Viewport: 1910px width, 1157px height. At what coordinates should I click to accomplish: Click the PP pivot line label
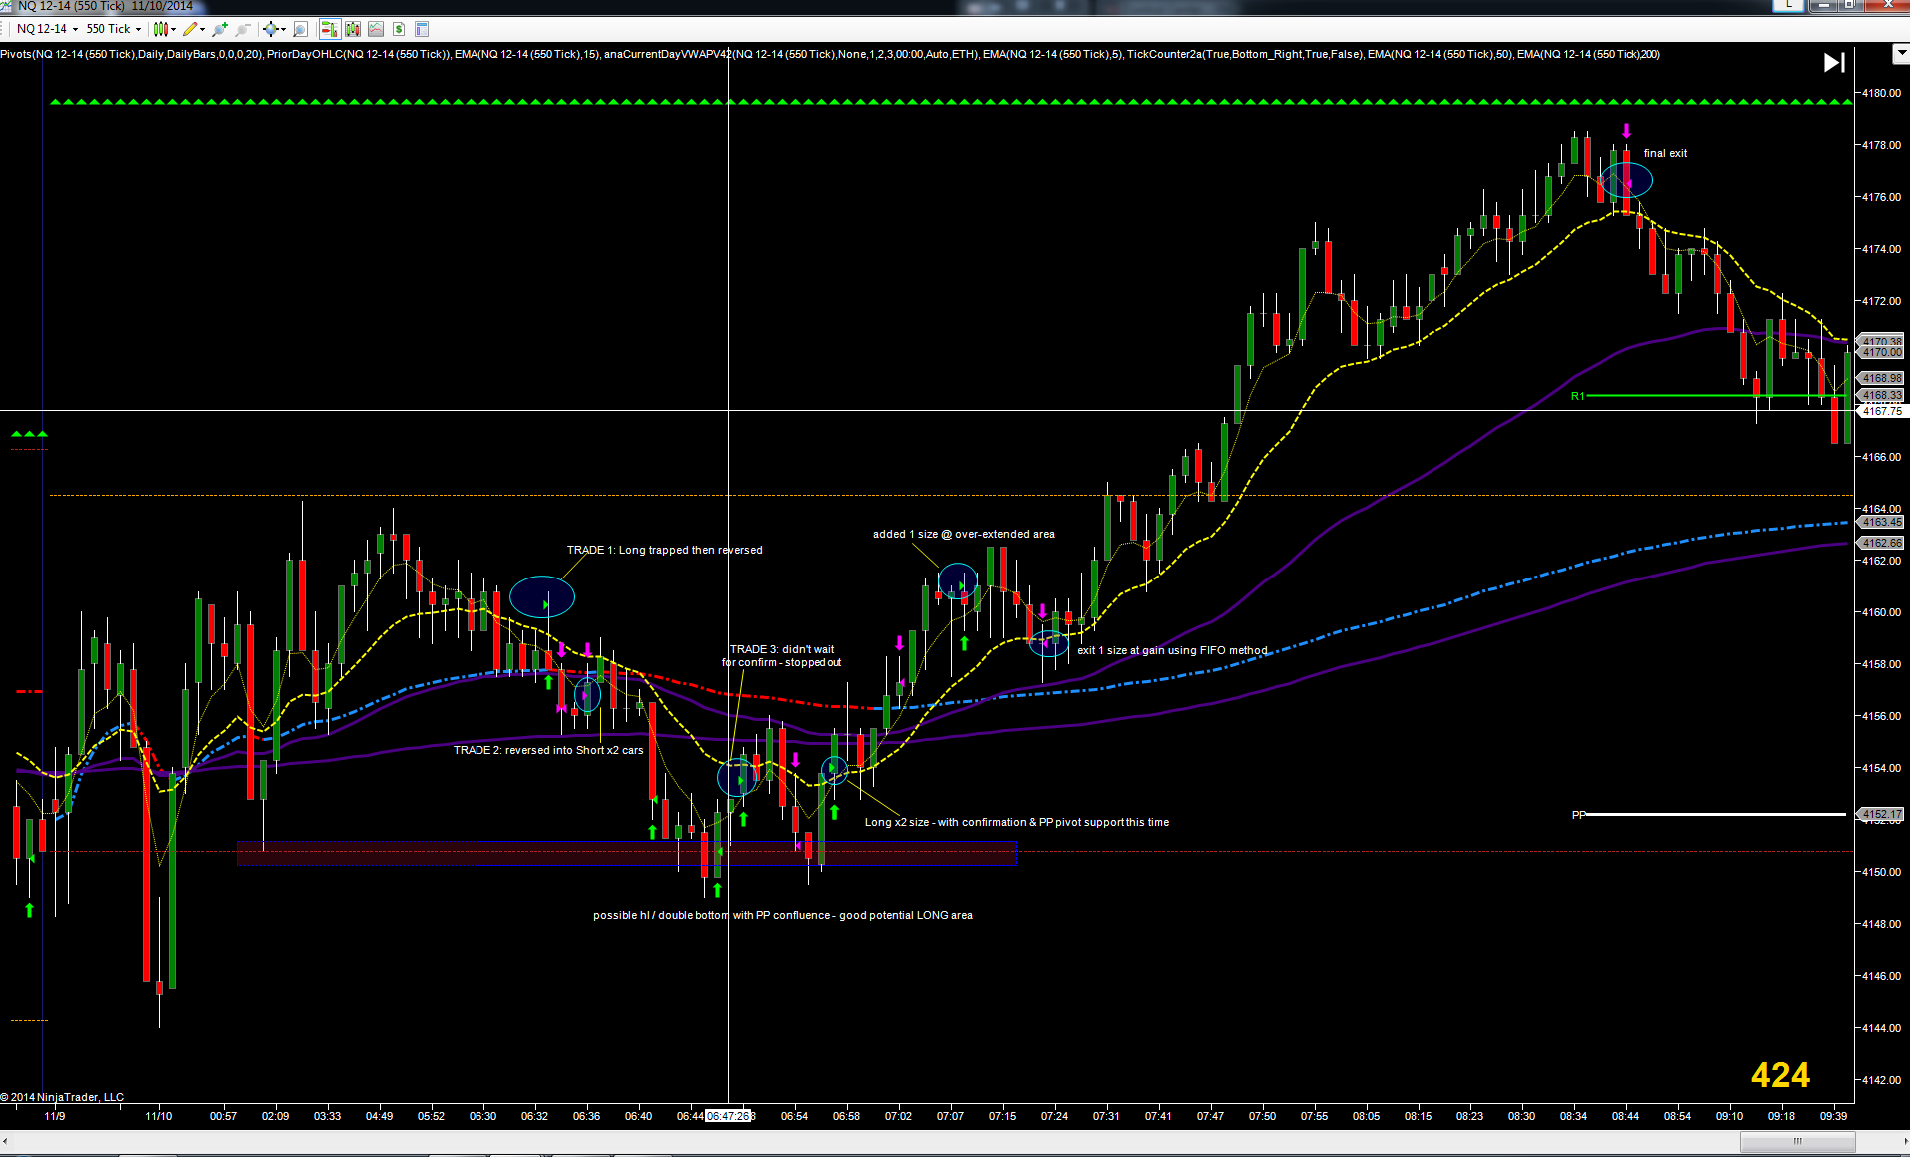pos(1579,815)
